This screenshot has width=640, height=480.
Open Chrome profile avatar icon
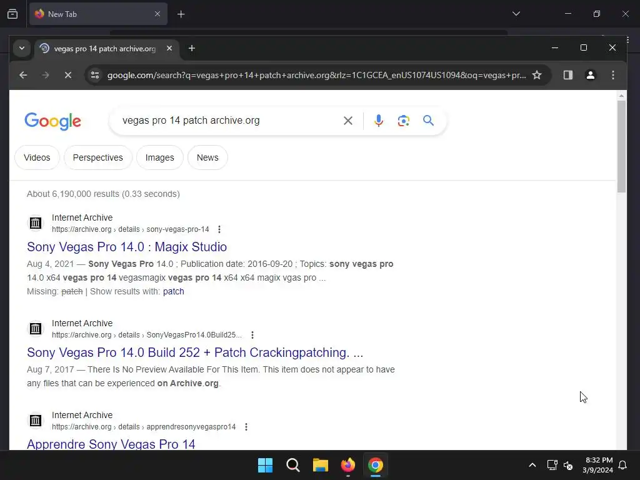click(590, 75)
